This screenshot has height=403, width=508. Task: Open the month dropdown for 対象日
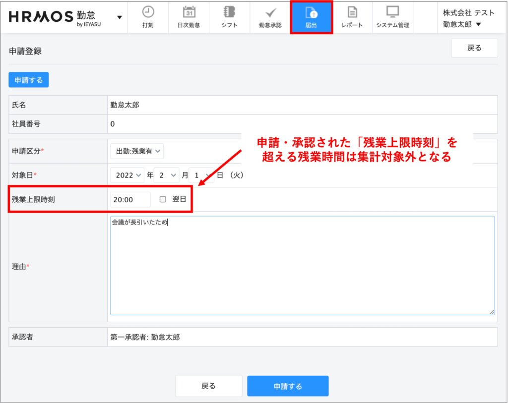[166, 175]
